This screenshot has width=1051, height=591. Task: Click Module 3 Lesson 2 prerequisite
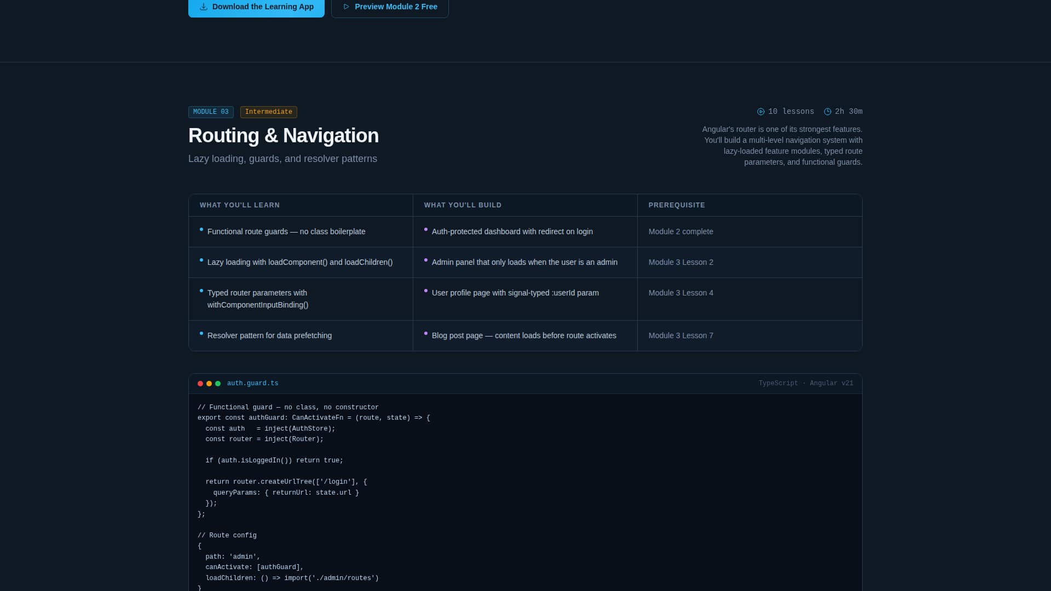point(680,263)
